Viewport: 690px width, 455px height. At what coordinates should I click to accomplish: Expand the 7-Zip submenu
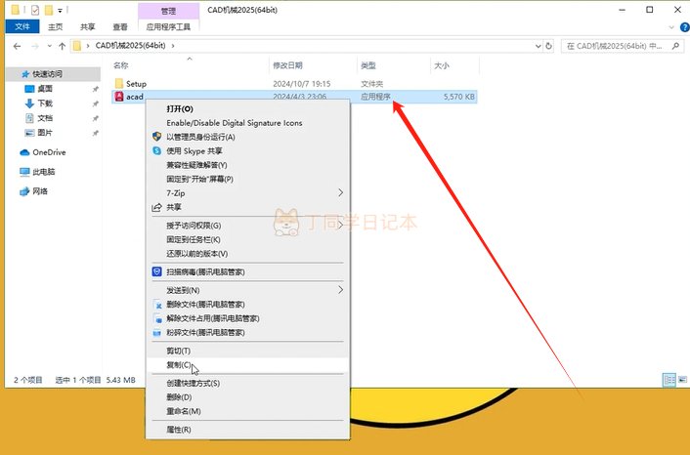click(247, 193)
